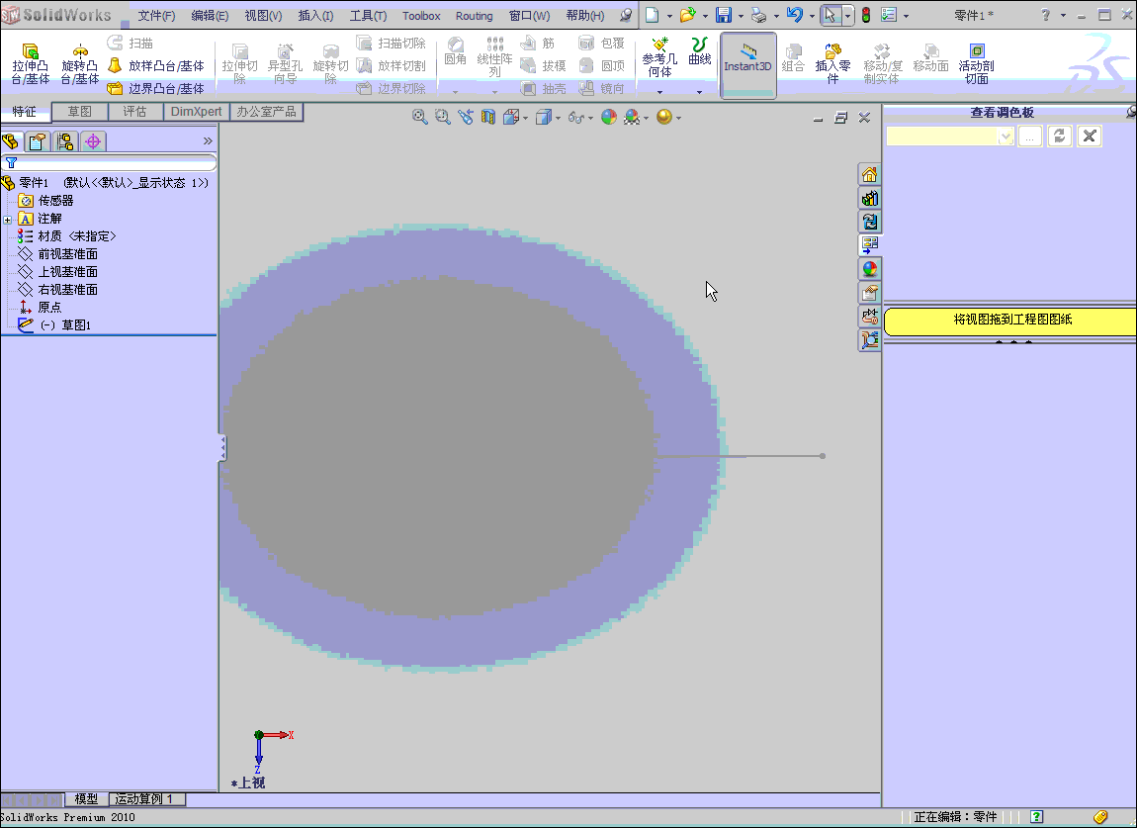Click the Boundary Boss/Base (边界凸台/基体) tool
The image size is (1137, 828).
tap(156, 88)
